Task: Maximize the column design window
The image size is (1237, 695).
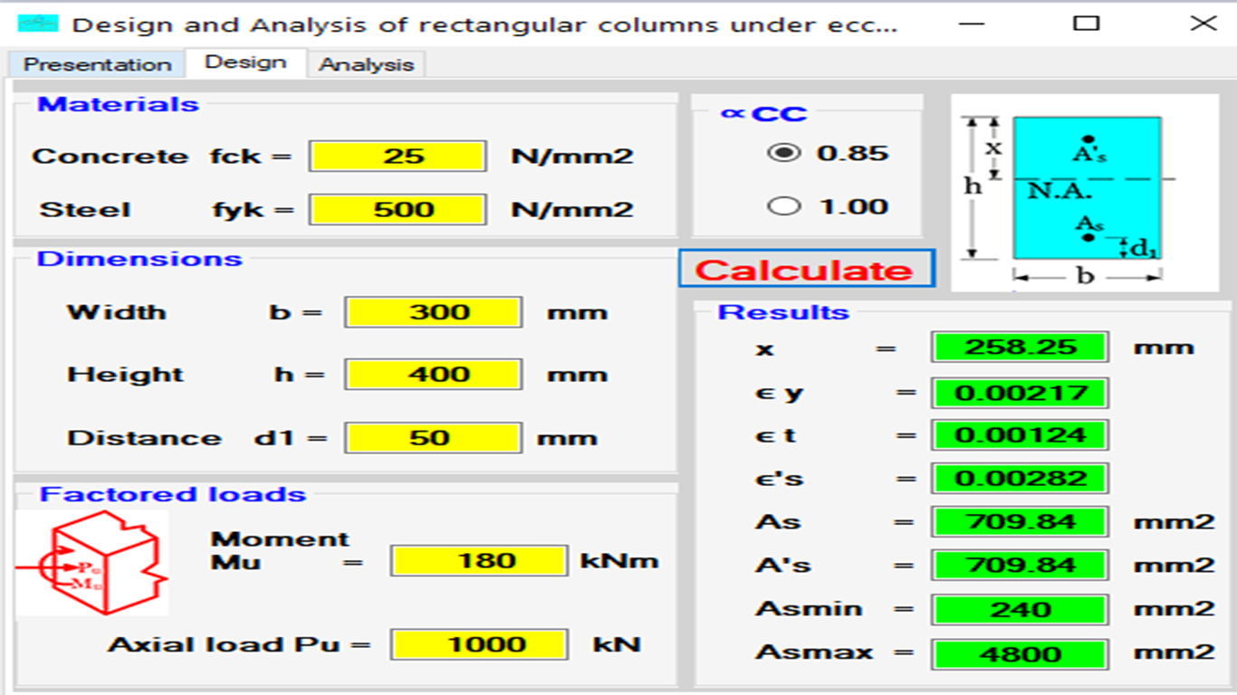Action: 1086,24
